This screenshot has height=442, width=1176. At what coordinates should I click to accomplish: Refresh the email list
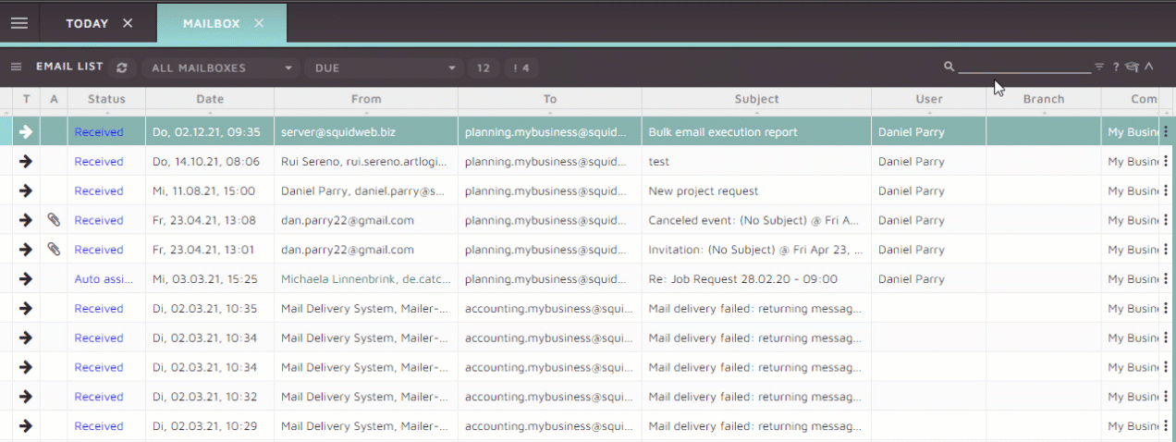click(x=121, y=68)
